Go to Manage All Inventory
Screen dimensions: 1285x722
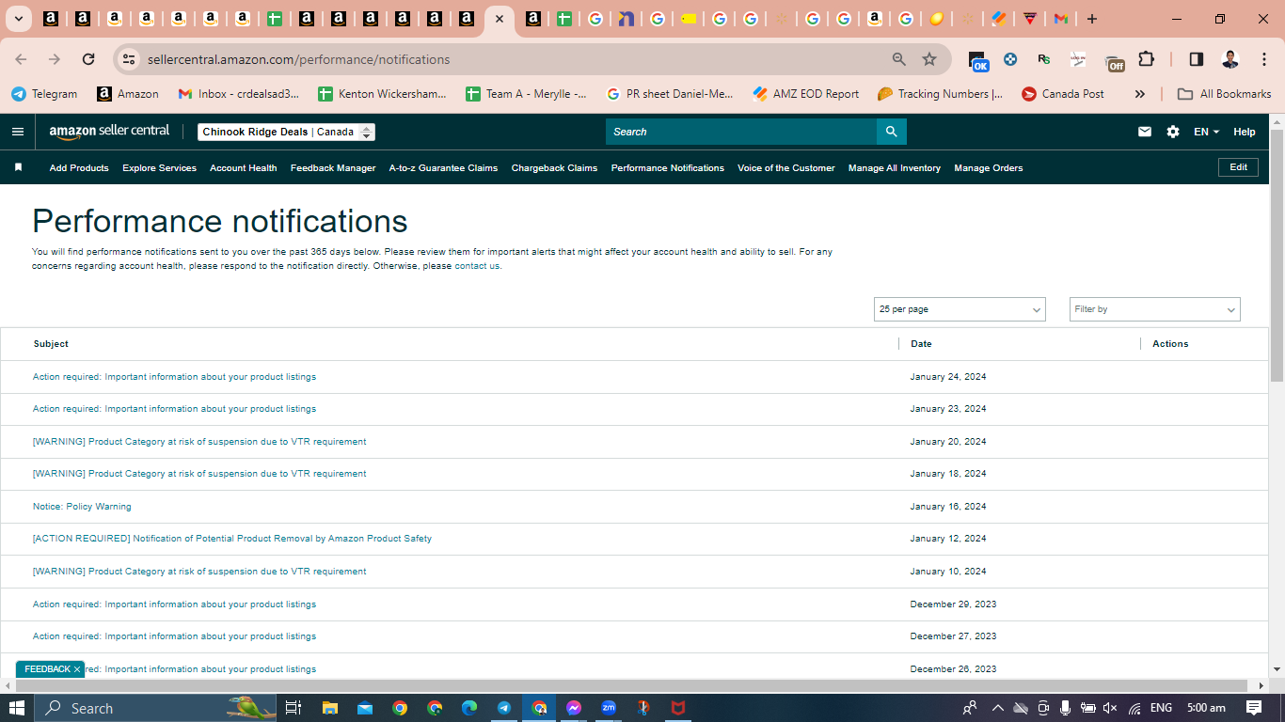pos(895,168)
